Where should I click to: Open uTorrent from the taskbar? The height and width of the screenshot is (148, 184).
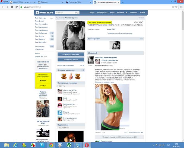click(x=69, y=145)
